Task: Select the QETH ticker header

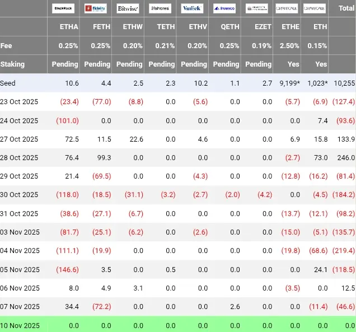Action: click(x=230, y=26)
